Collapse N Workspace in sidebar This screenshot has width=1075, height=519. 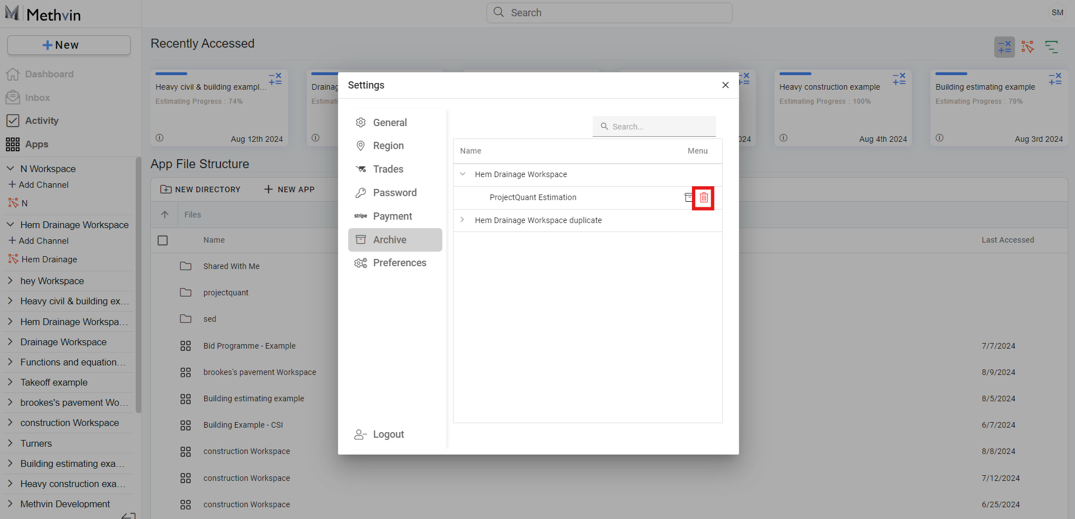[10, 169]
